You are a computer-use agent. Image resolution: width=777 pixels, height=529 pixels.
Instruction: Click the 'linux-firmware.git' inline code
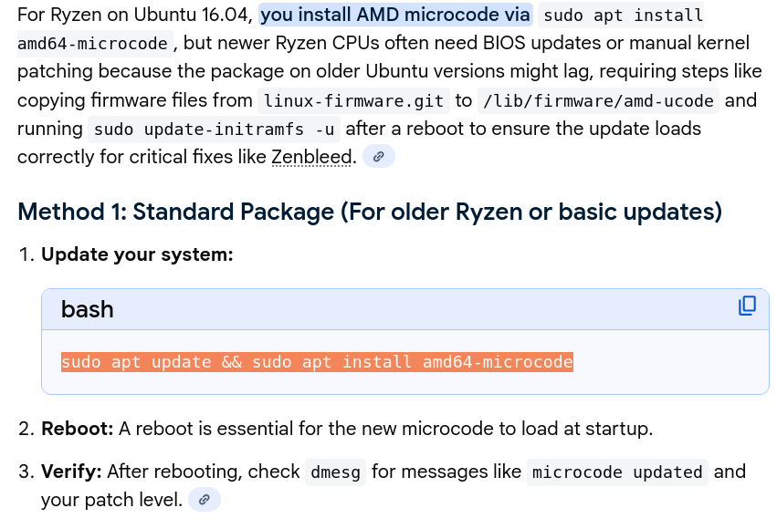[352, 100]
